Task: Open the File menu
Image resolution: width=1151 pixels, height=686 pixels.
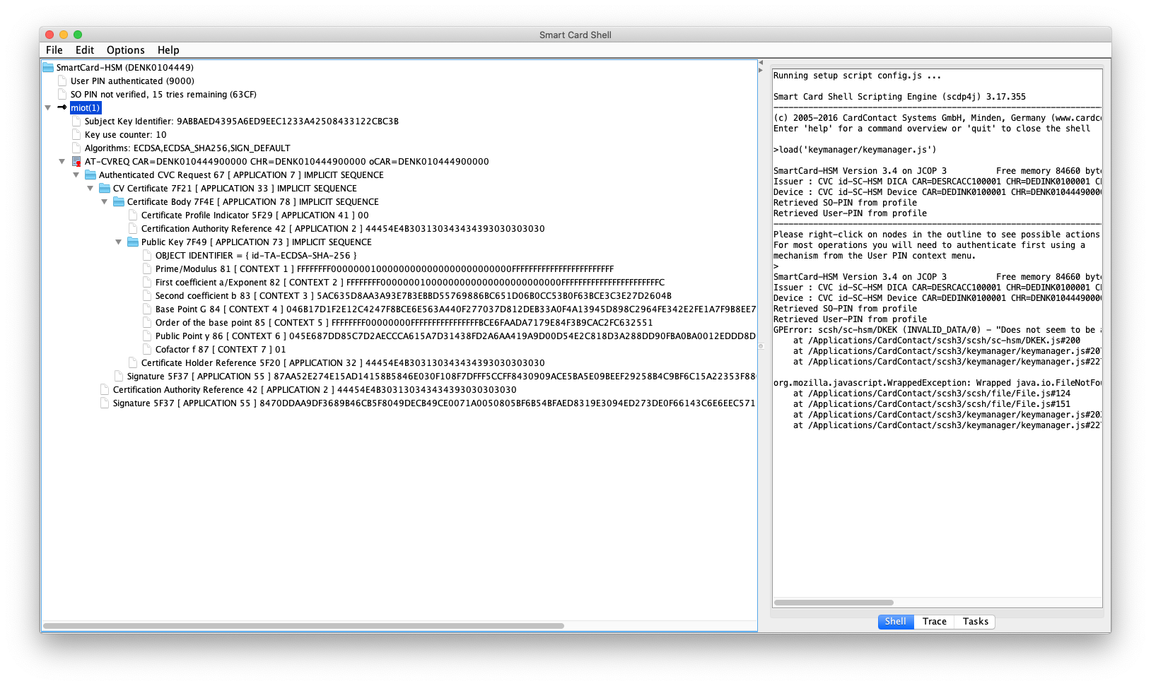Action: pos(54,50)
